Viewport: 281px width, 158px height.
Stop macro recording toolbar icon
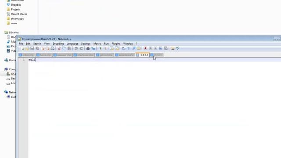click(x=150, y=48)
